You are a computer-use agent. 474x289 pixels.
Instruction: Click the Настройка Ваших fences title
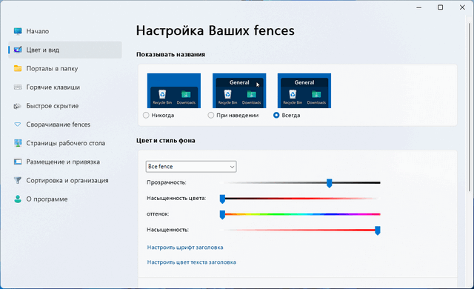click(x=216, y=30)
